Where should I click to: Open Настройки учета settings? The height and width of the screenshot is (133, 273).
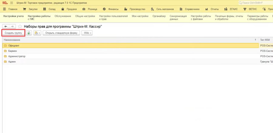click(x=13, y=16)
